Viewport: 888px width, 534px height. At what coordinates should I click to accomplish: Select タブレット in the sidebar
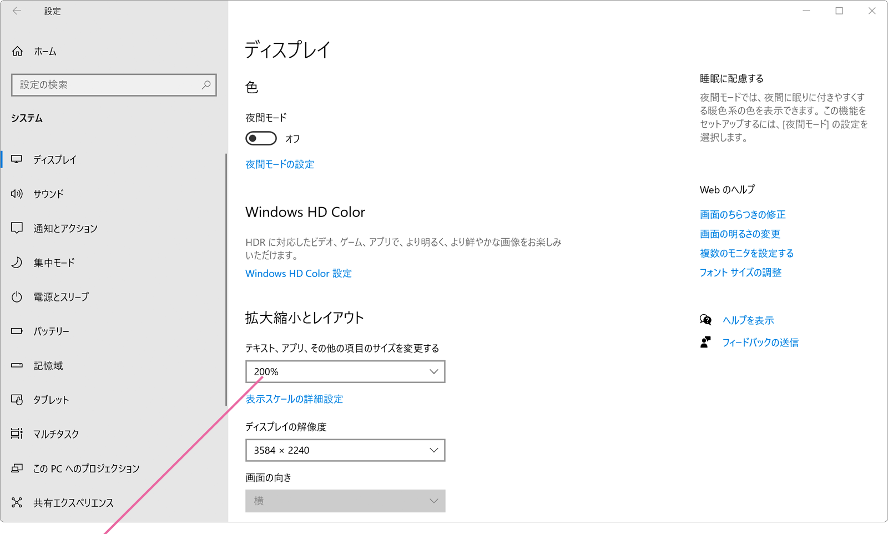tap(114, 400)
